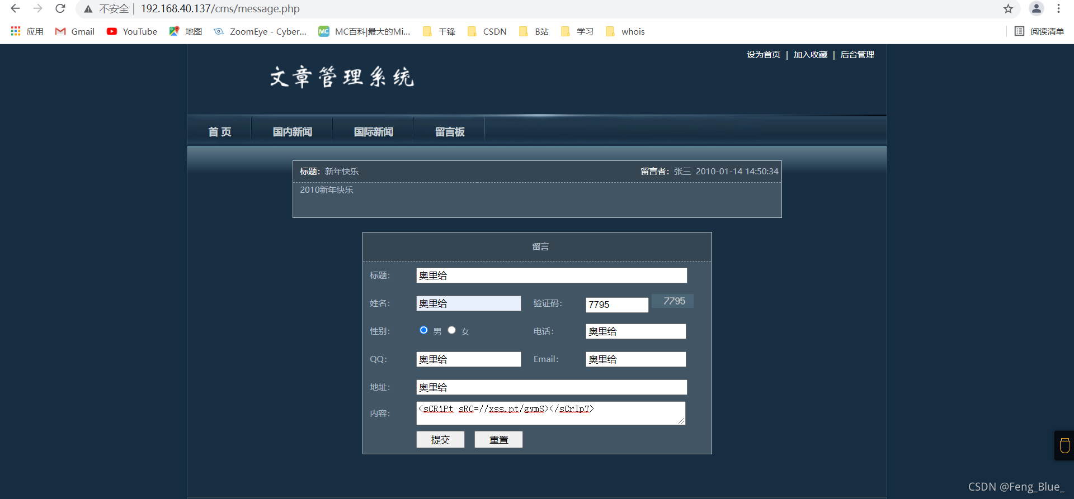Open the 阅读清单 reading list
This screenshot has width=1074, height=499.
(1039, 31)
